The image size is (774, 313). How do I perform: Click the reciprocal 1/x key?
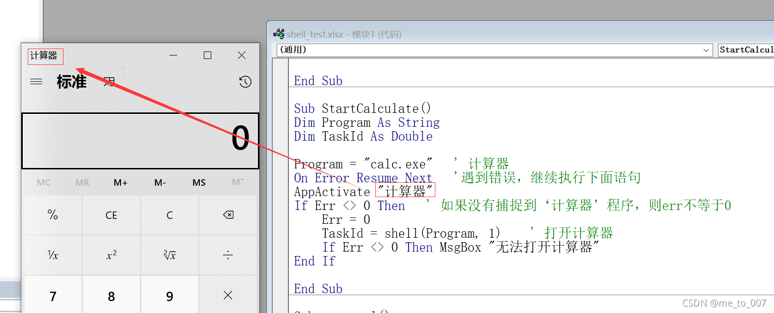pyautogui.click(x=53, y=255)
